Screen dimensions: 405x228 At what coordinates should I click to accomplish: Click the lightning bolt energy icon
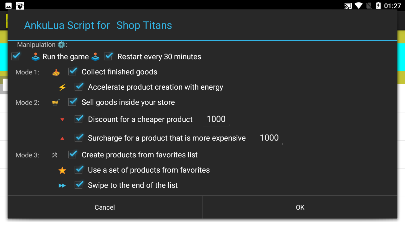(x=62, y=87)
